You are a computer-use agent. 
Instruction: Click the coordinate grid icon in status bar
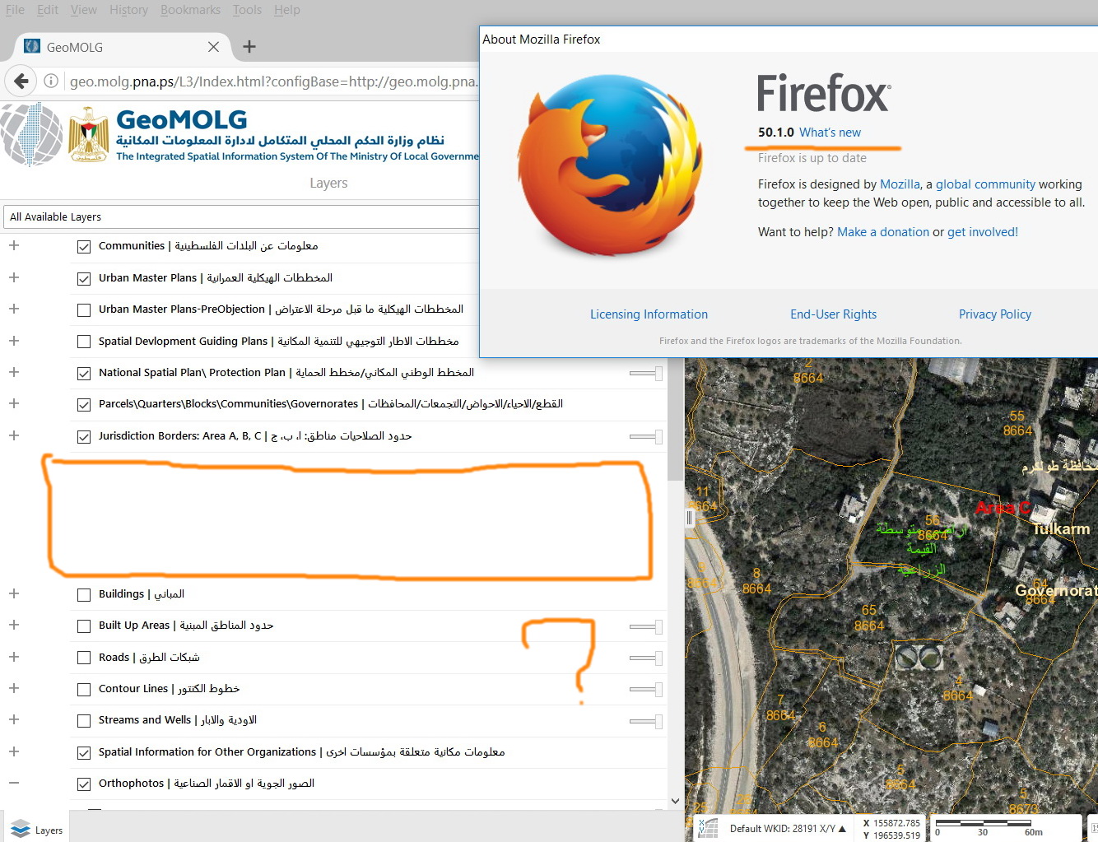pos(707,828)
